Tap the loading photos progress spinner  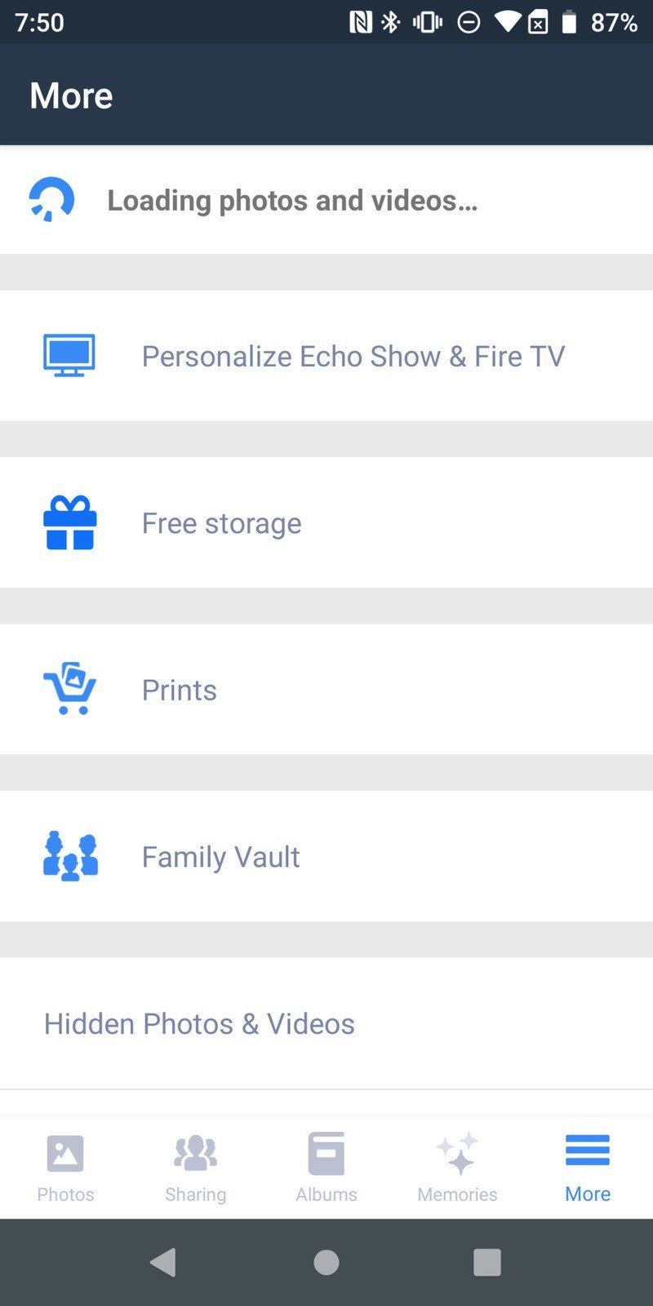(x=52, y=198)
